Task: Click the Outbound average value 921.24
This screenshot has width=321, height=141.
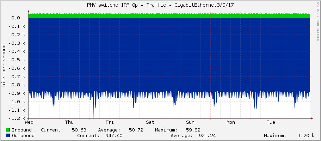Action: [207, 135]
